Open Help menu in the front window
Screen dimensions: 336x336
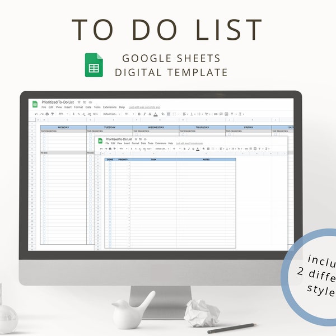pyautogui.click(x=171, y=143)
